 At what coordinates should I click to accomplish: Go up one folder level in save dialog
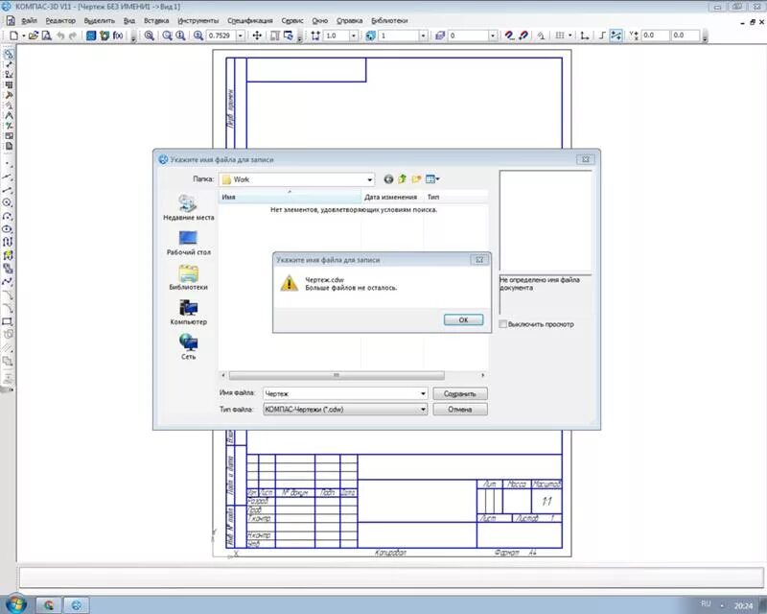coord(402,179)
